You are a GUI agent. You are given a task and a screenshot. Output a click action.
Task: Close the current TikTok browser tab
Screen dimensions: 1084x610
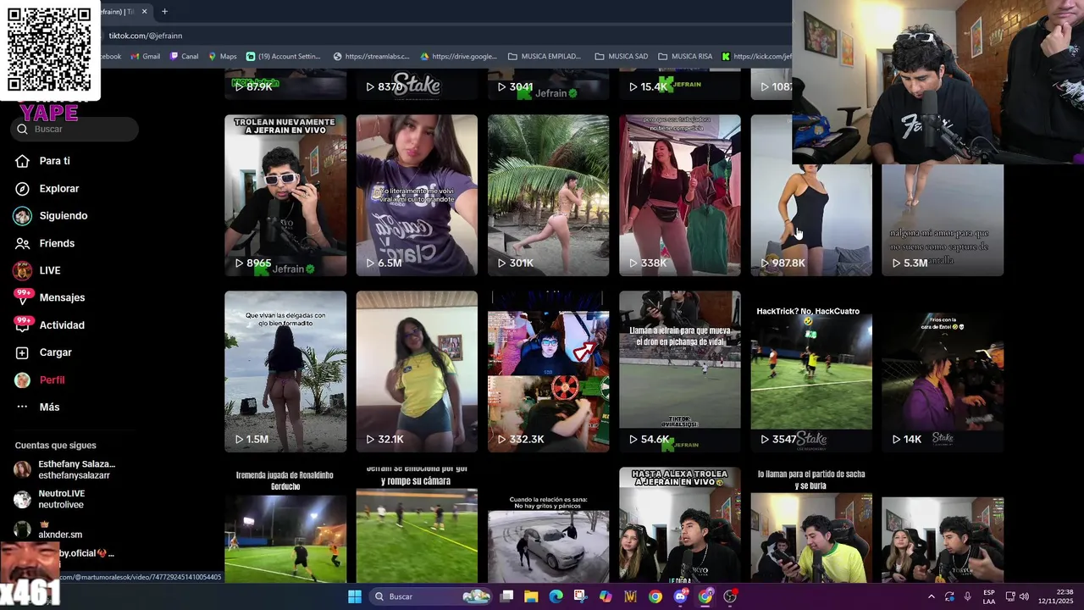pos(144,11)
